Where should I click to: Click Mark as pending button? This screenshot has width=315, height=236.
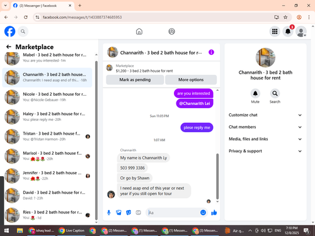pos(135,80)
